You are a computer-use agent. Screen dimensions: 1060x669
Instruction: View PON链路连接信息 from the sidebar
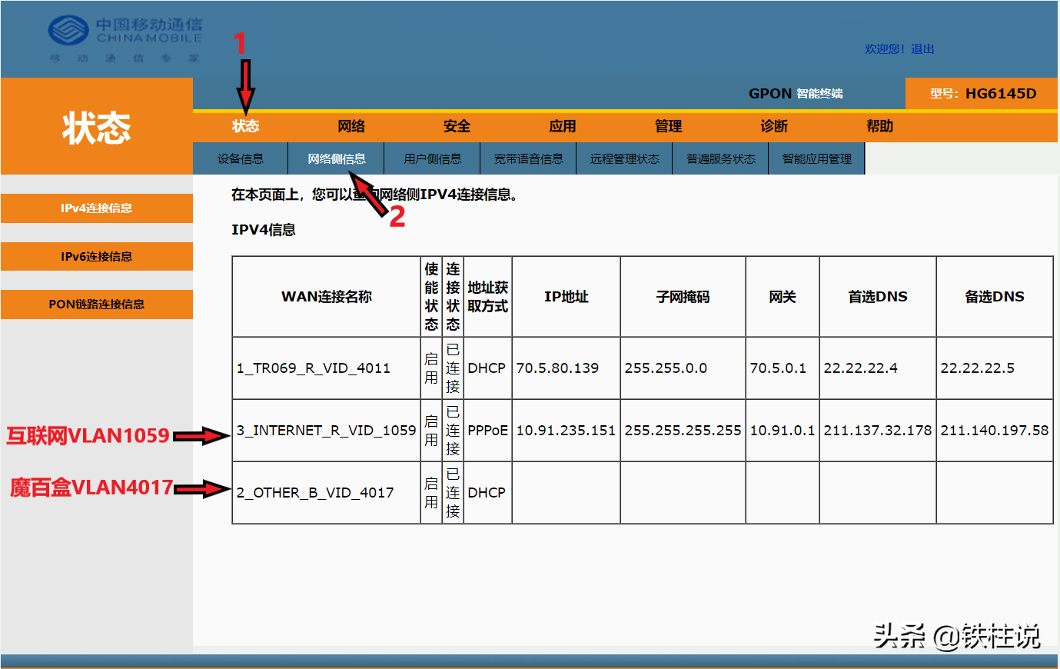tap(97, 305)
